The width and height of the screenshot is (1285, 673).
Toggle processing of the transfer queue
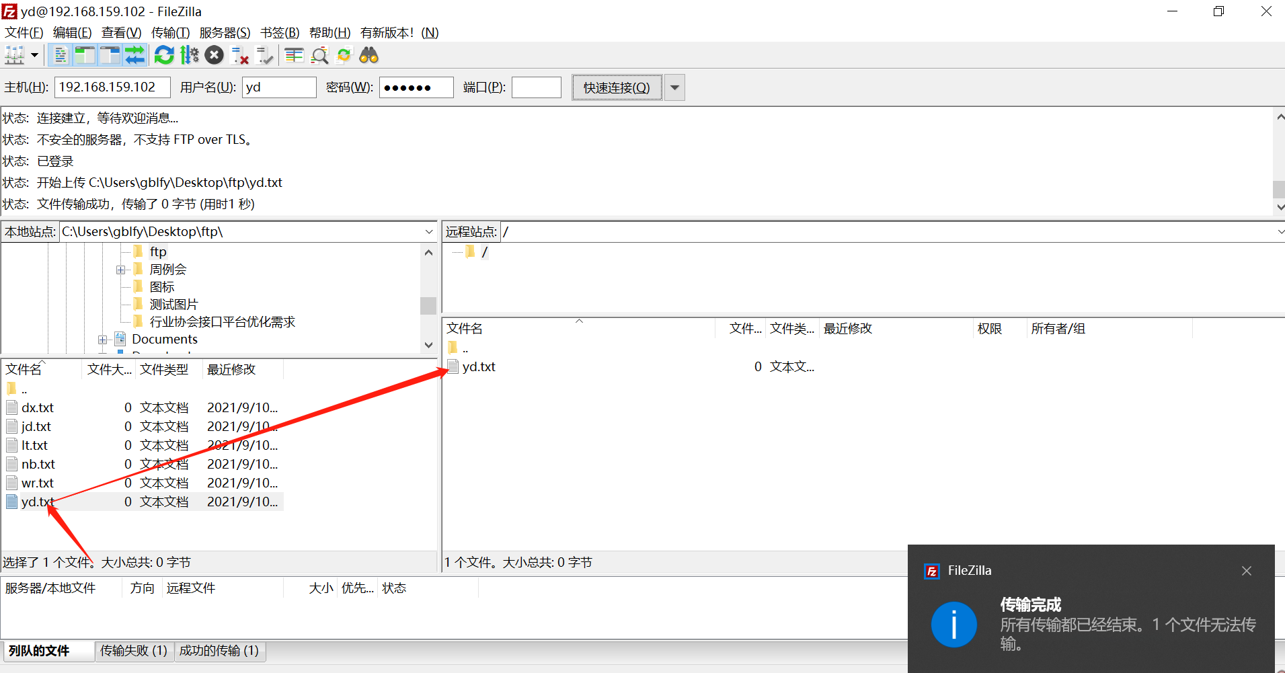pos(190,55)
